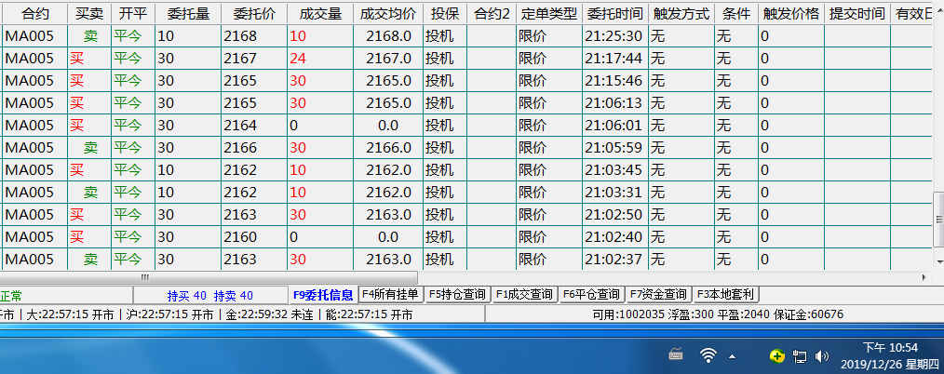Open the taskbar clock showing 10:54

[x=890, y=355]
